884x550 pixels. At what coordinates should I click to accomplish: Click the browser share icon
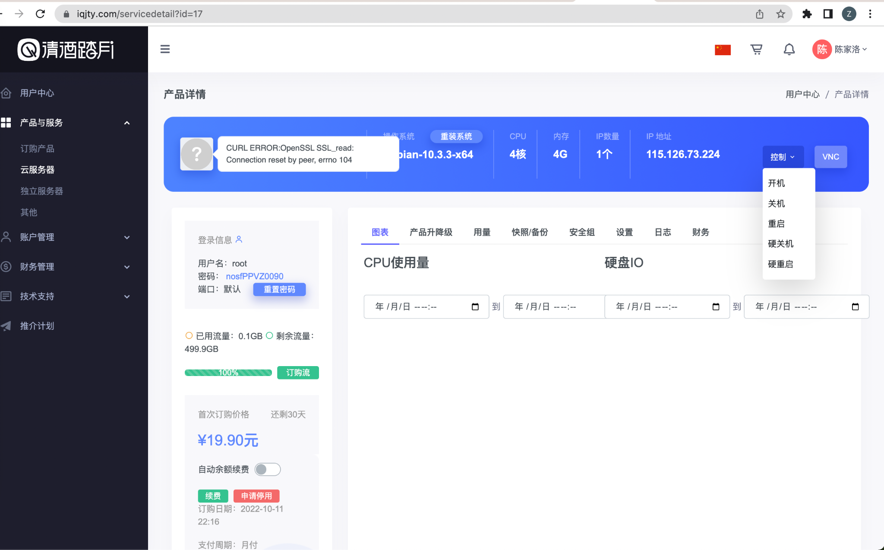(760, 14)
